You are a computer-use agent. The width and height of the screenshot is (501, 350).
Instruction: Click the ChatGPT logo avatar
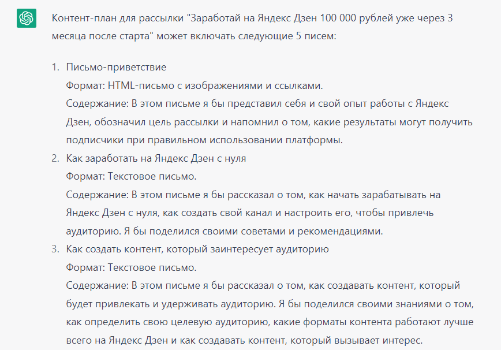pyautogui.click(x=25, y=18)
